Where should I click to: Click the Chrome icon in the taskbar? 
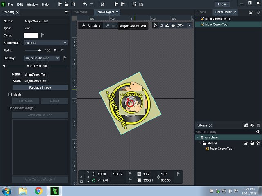click(38, 191)
